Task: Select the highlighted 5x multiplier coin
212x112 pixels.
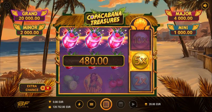Action: [x=140, y=61]
